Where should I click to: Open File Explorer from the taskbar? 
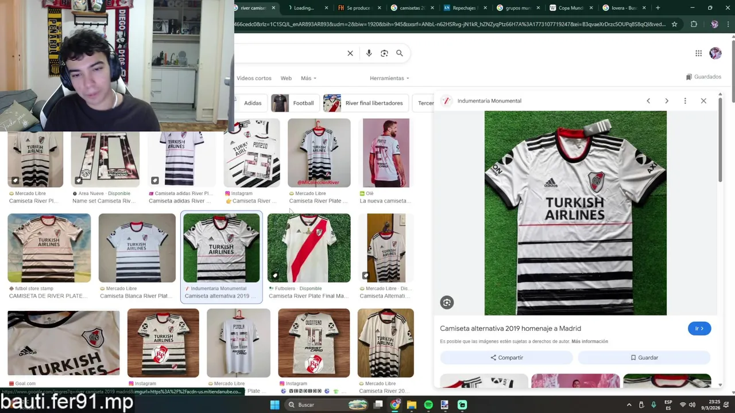coord(412,405)
